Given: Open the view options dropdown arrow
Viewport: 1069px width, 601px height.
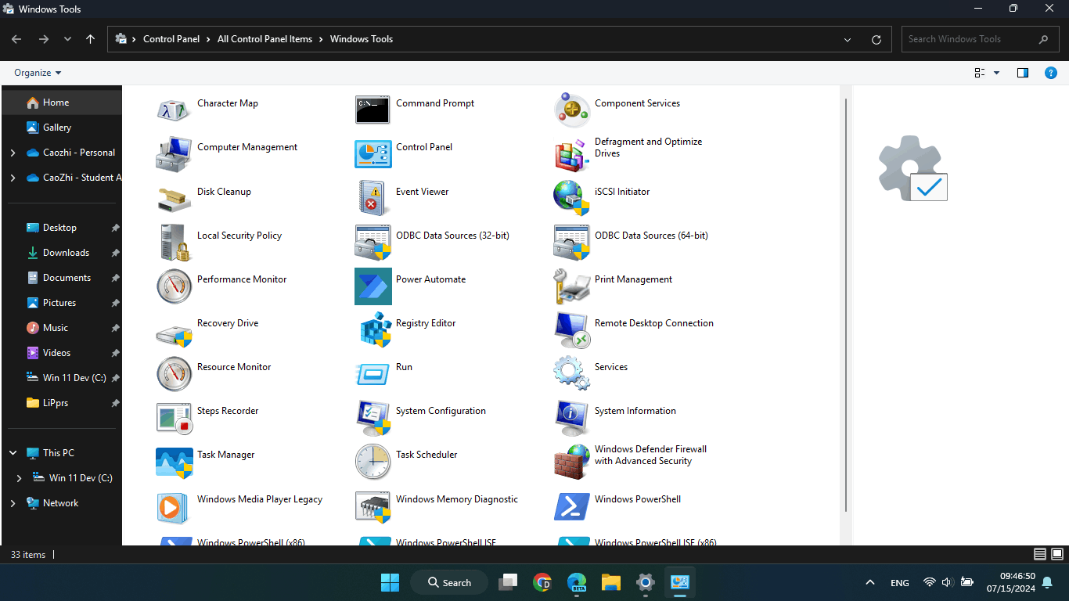Looking at the screenshot, I should tap(996, 73).
